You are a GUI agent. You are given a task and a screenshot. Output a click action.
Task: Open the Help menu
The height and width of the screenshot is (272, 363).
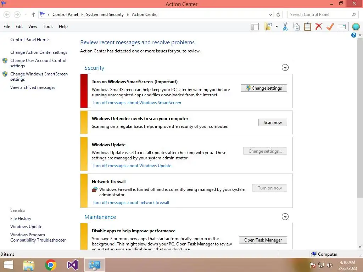(x=63, y=27)
